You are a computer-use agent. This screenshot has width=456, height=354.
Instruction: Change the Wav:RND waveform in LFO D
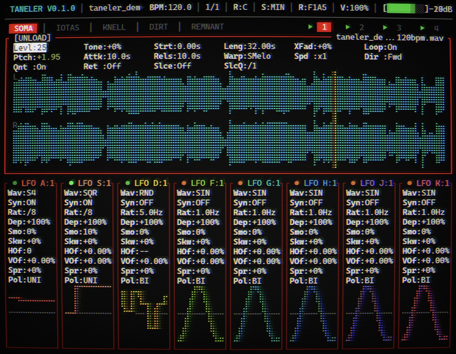137,193
